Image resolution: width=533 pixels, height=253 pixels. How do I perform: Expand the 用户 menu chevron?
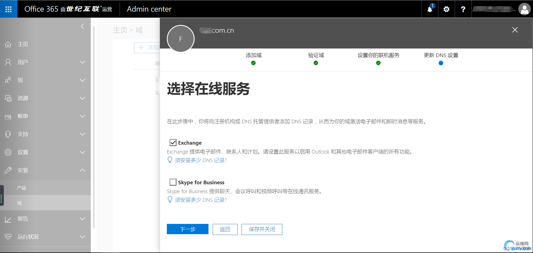[82, 62]
